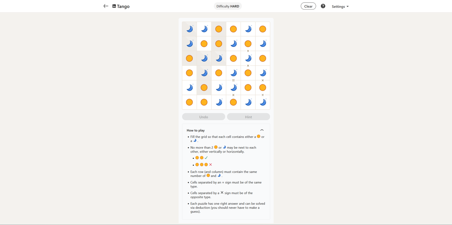Open the Settings dropdown
Image resolution: width=452 pixels, height=225 pixels.
point(340,7)
